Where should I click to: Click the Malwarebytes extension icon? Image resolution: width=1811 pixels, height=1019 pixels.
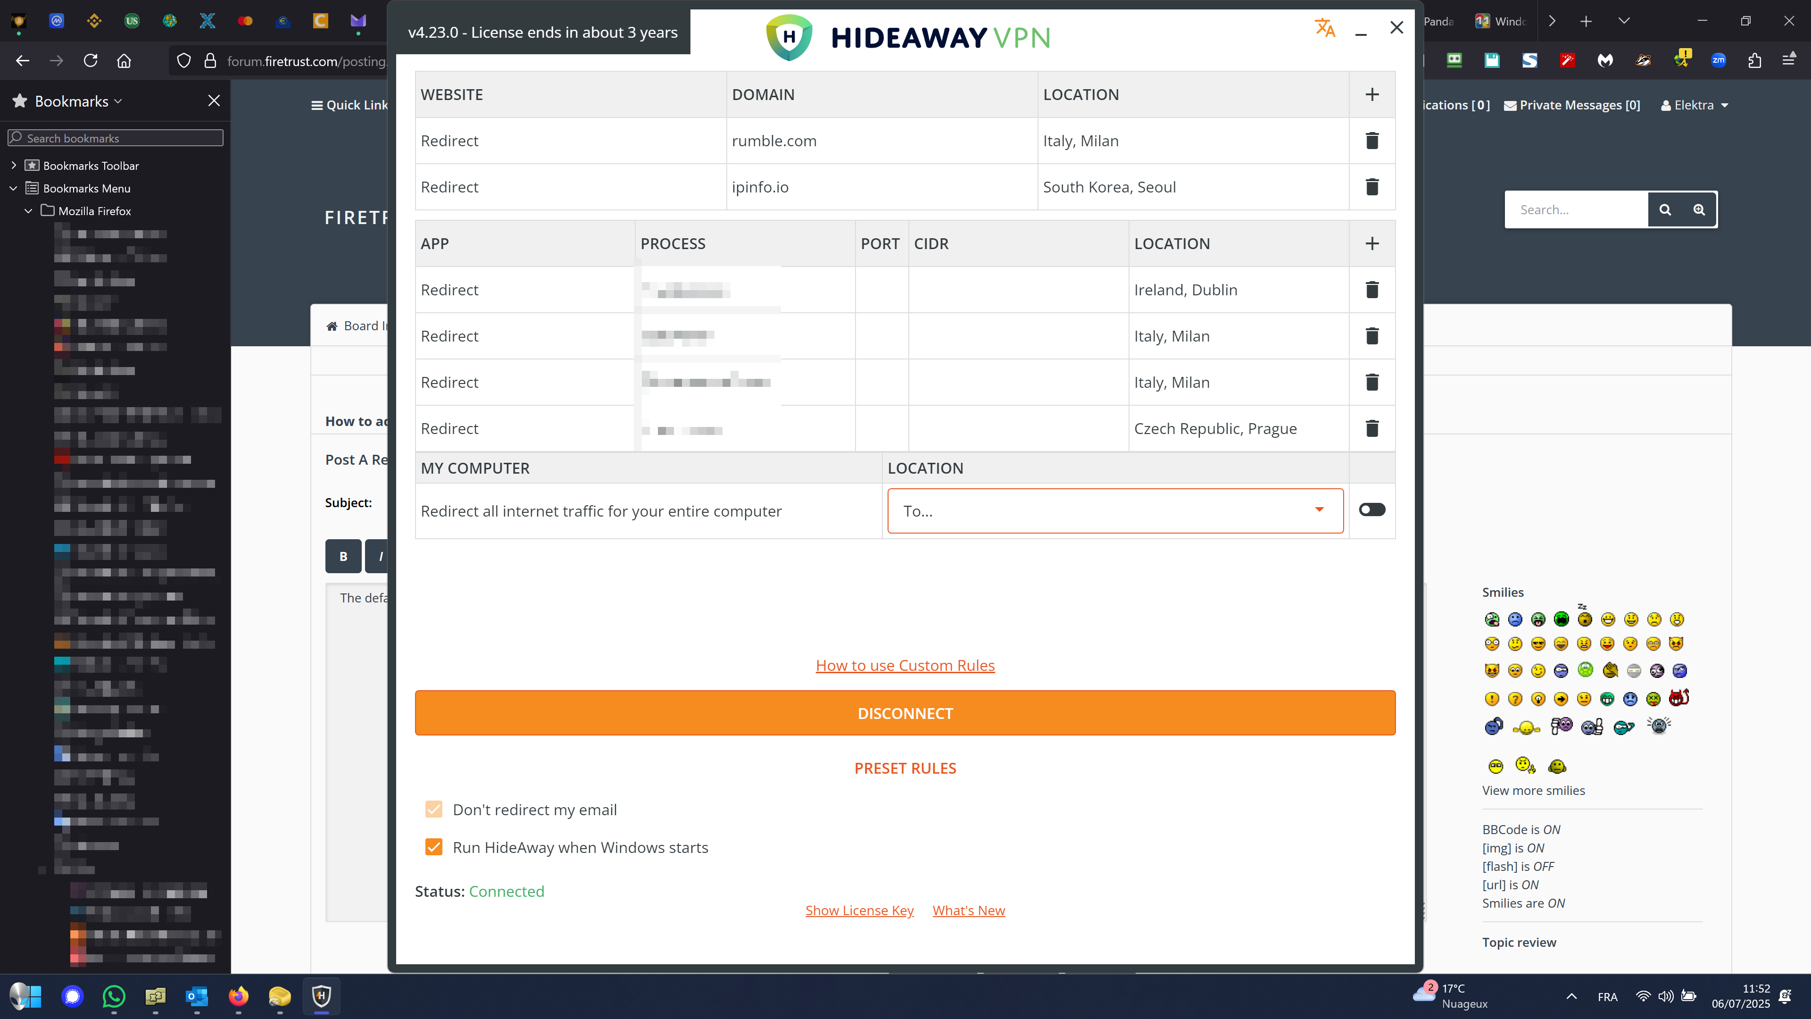1605,60
